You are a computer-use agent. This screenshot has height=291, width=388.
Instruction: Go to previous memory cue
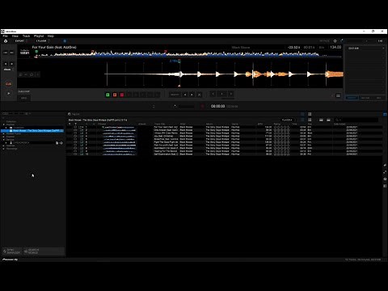click(x=185, y=95)
